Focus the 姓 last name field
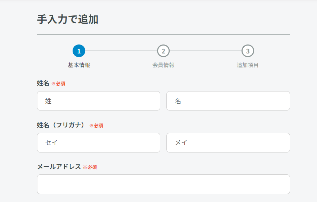 [x=98, y=101]
